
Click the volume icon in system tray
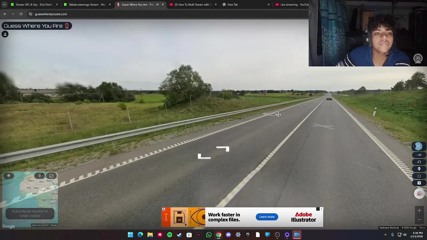405,235
